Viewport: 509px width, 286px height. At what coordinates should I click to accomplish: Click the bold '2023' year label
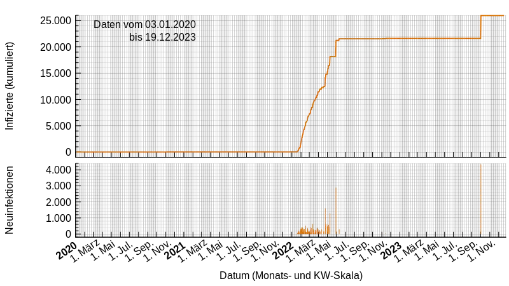pyautogui.click(x=391, y=251)
